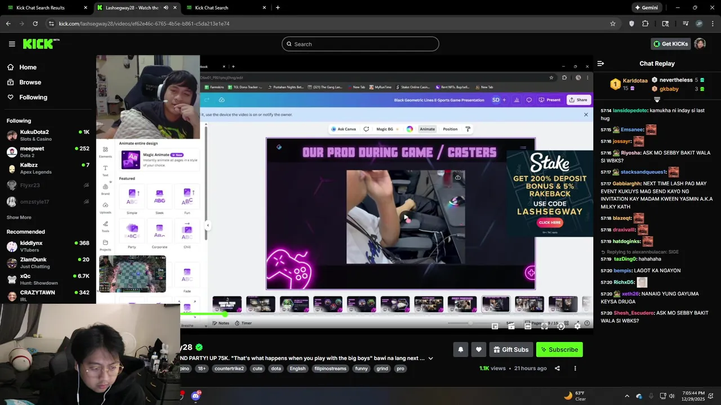The height and width of the screenshot is (405, 721).
Task: Seek using the video progress bar
Action: click(x=386, y=314)
